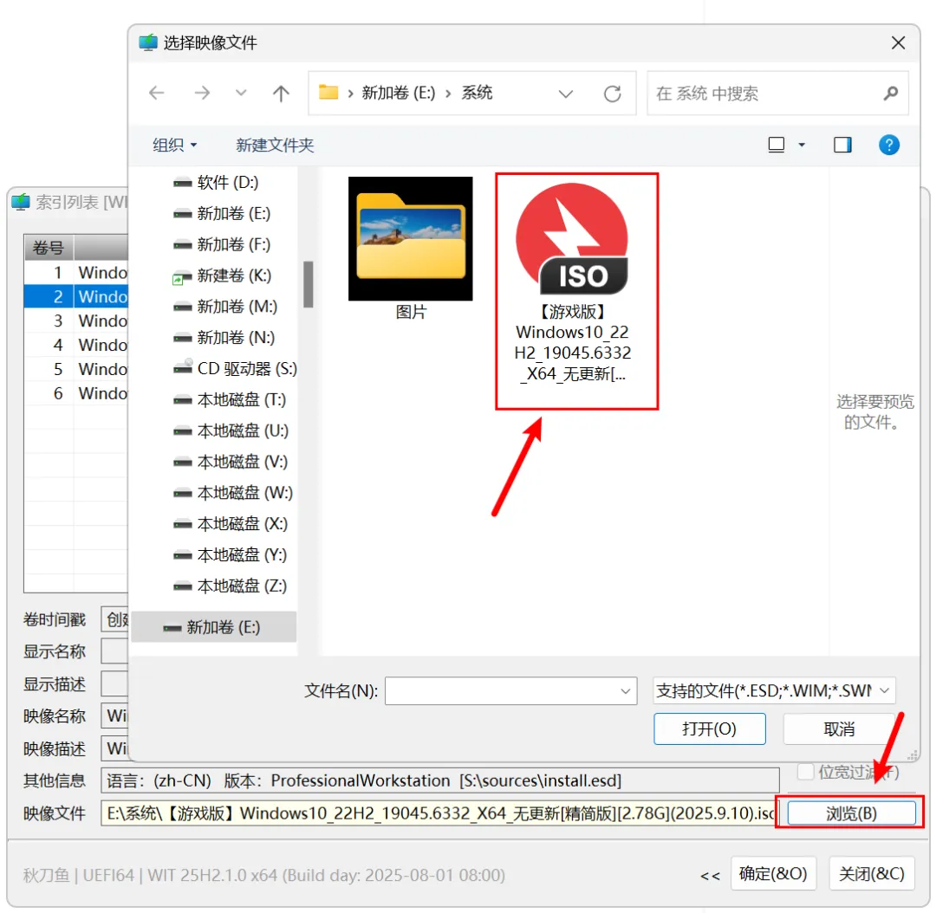Click the 映像描述 field in index window
936x913 pixels.
click(114, 748)
